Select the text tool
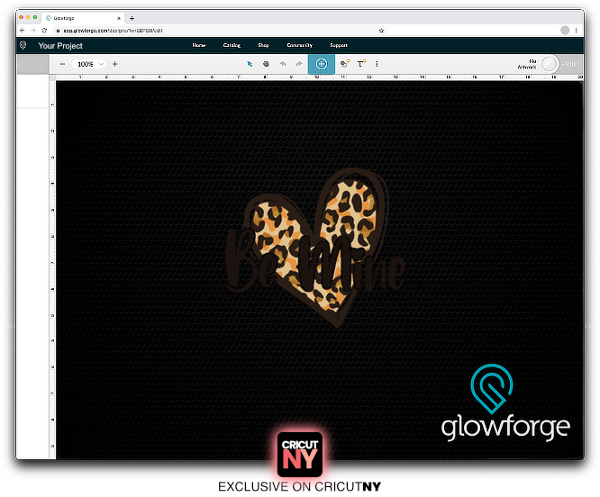Image resolution: width=600 pixels, height=497 pixels. click(x=361, y=64)
